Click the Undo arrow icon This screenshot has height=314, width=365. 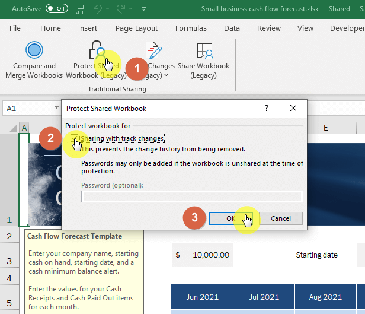98,9
